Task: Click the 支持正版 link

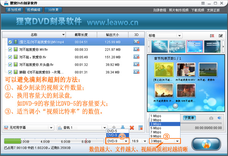Action: pyautogui.click(x=213, y=10)
